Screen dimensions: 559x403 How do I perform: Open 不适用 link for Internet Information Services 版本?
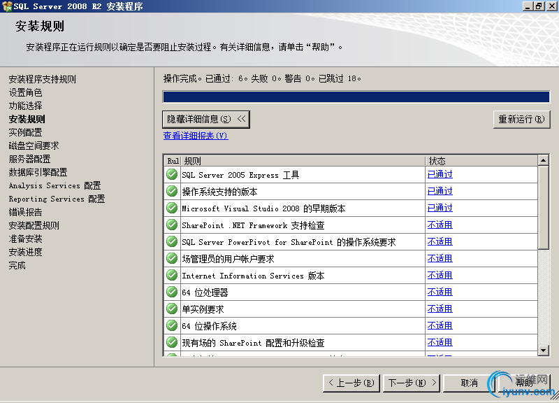(x=440, y=275)
